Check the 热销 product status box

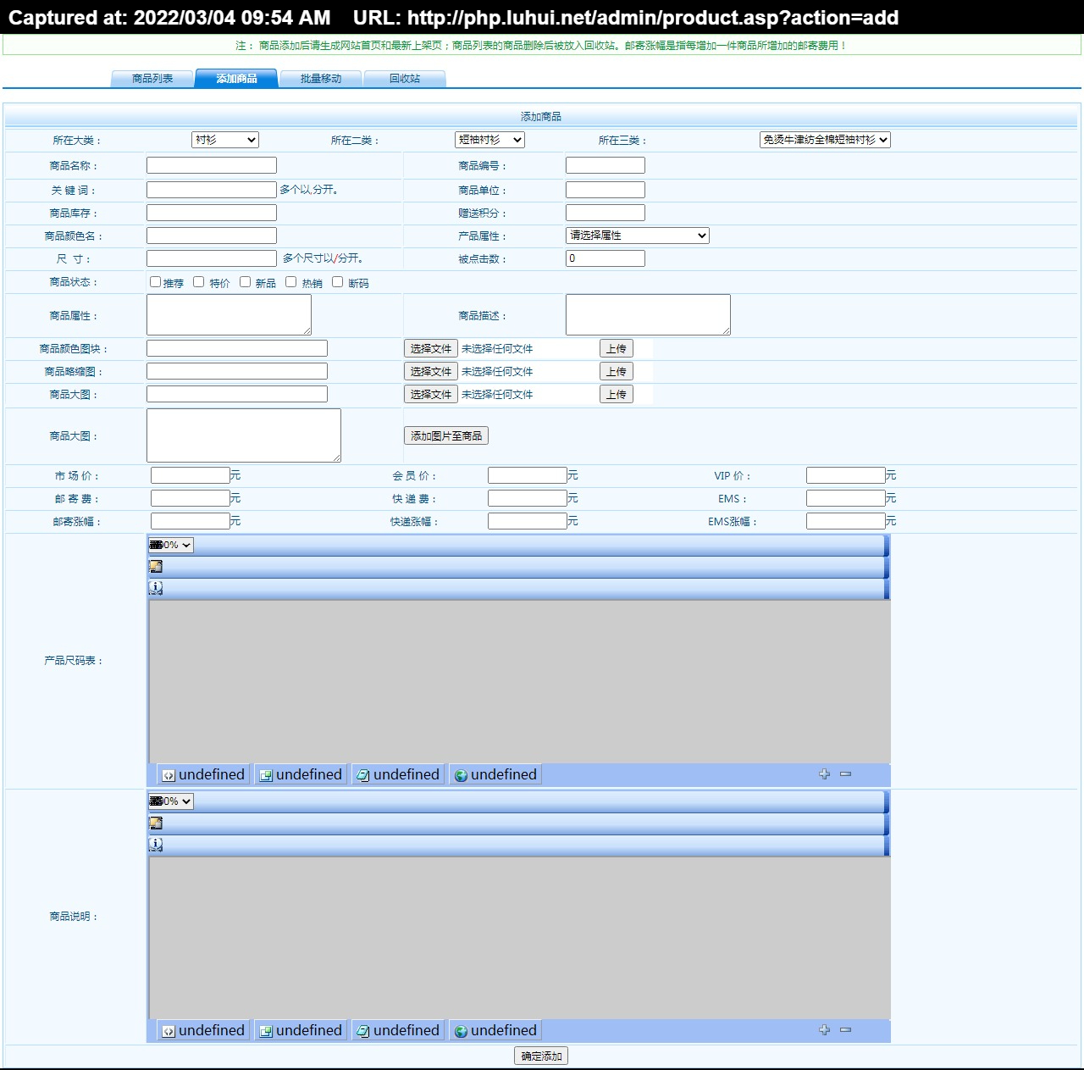[x=291, y=282]
